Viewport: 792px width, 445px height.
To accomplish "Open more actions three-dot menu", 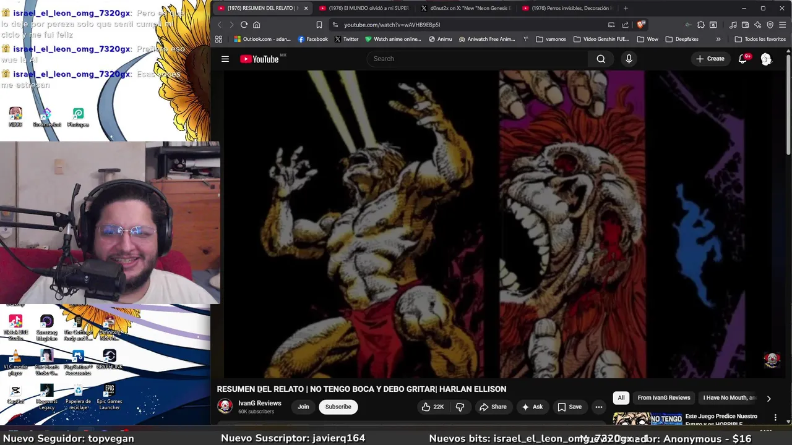I will pos(598,407).
